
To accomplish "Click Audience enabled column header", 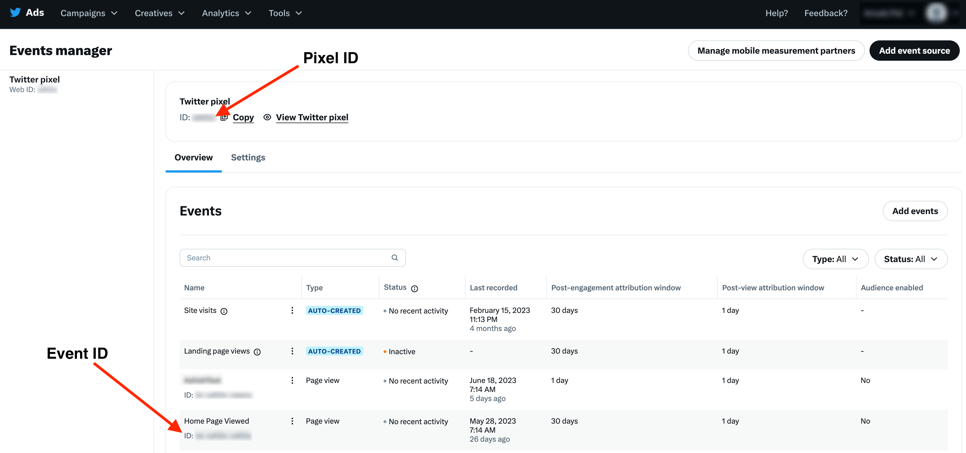I will pyautogui.click(x=892, y=288).
